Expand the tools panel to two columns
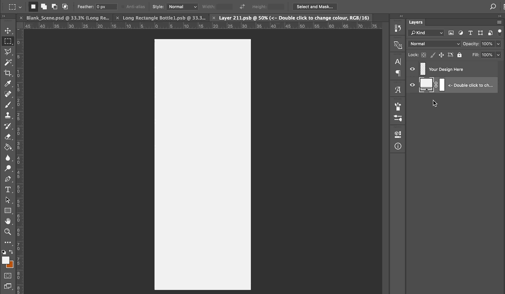 point(3,16)
